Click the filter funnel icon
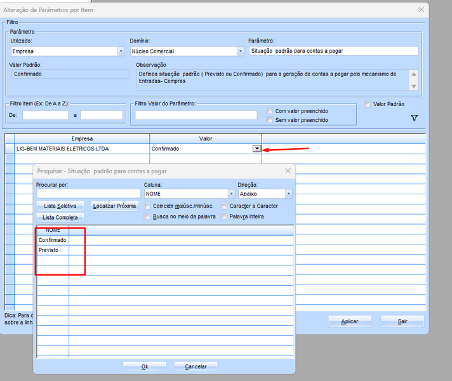The image size is (452, 381). click(414, 117)
